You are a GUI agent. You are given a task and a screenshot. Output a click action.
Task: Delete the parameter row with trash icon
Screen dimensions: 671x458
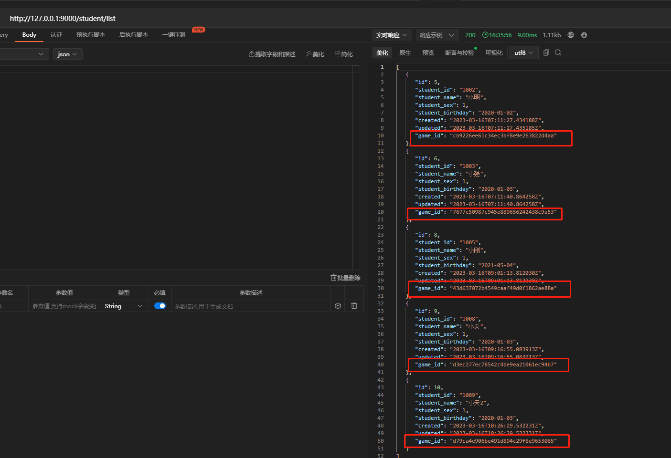(354, 306)
